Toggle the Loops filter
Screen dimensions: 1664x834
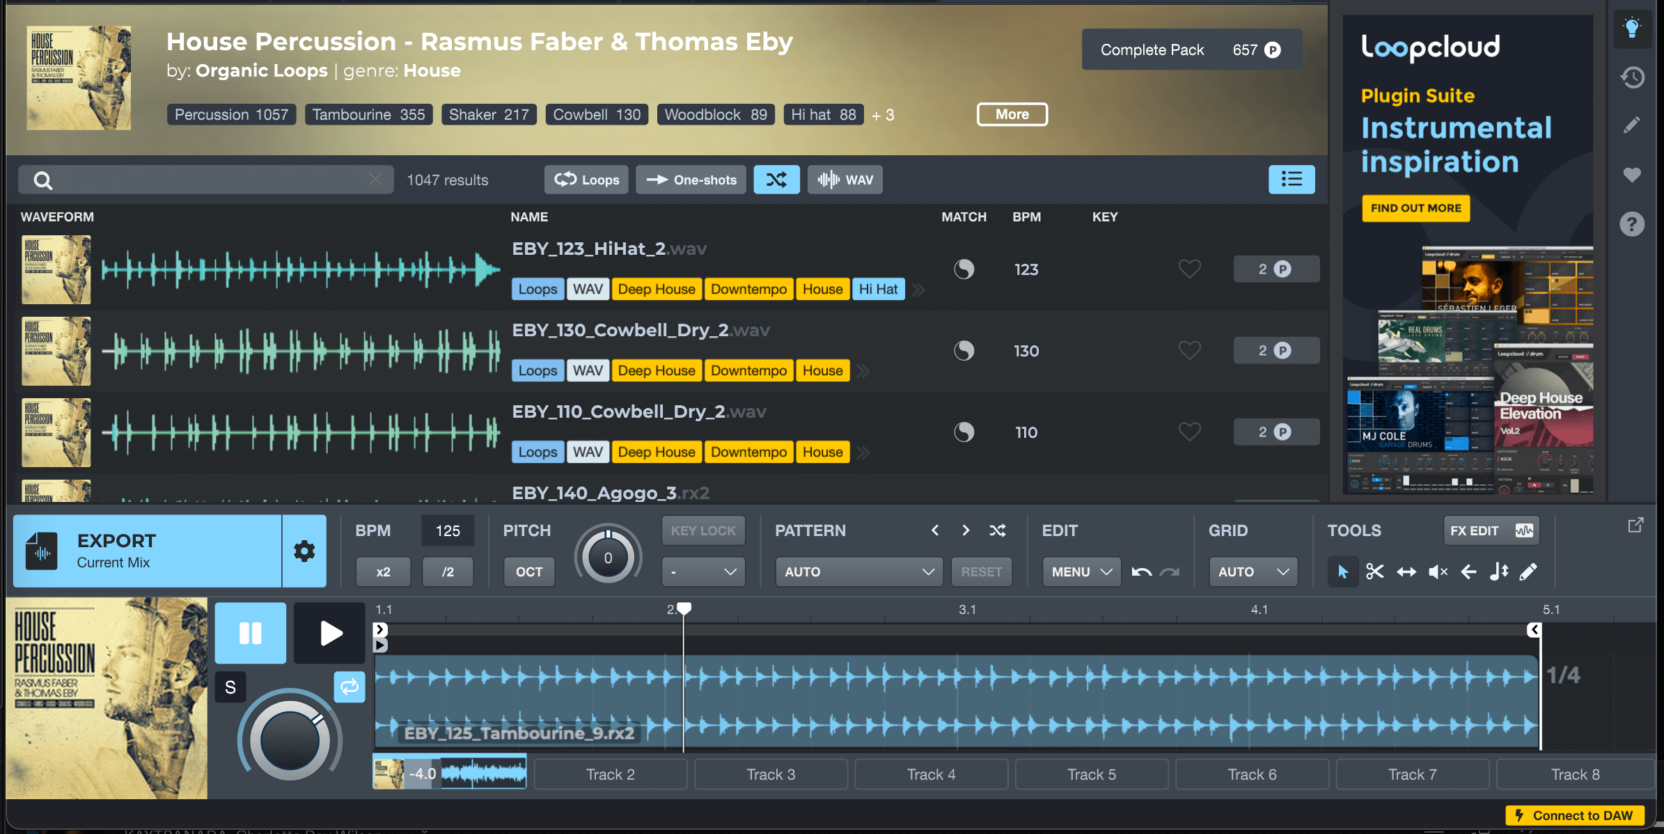tap(586, 180)
